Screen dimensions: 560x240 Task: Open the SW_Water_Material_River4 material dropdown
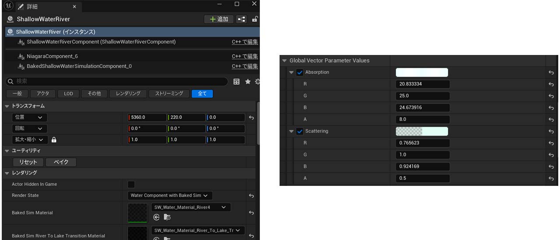[190, 207]
